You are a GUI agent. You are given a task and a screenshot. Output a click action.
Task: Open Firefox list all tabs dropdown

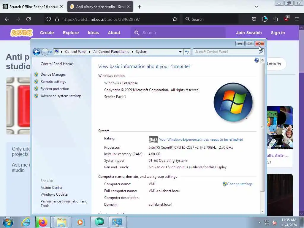point(256,7)
